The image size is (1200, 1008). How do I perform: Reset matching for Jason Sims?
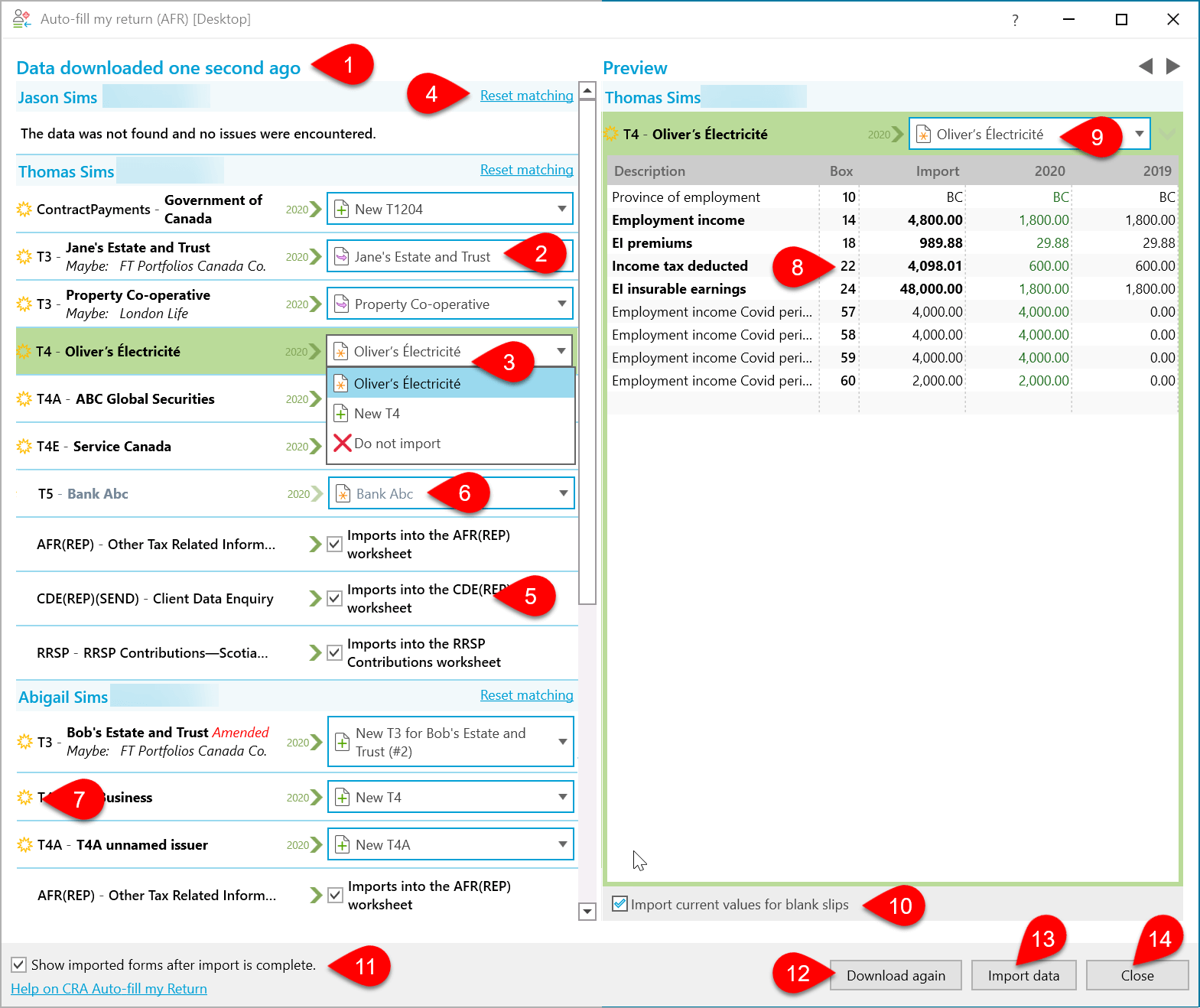(526, 96)
